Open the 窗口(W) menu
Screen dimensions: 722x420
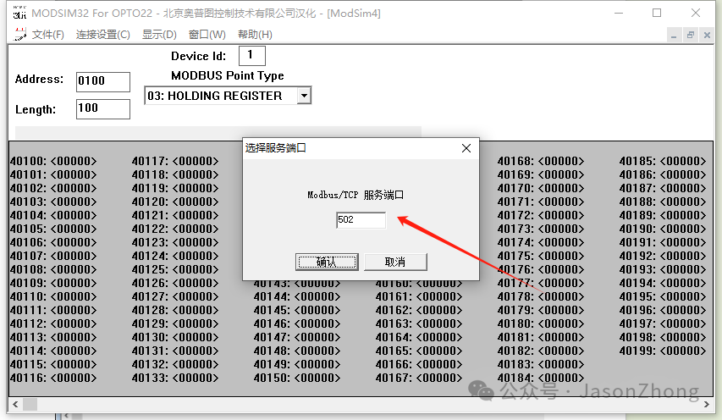tap(207, 35)
